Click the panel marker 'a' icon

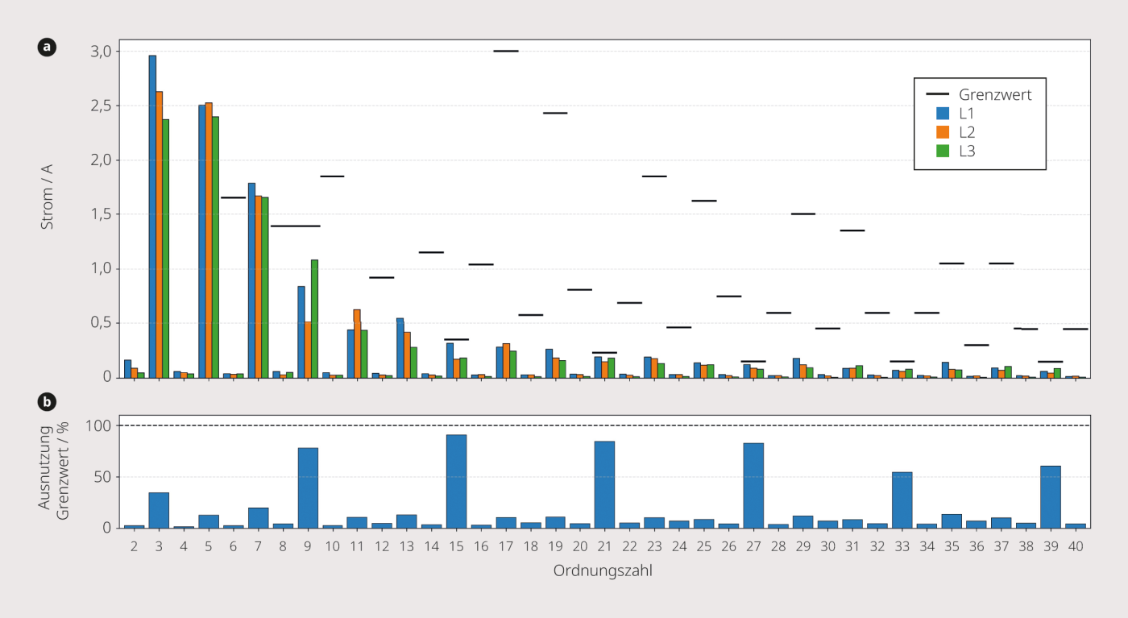(x=48, y=47)
